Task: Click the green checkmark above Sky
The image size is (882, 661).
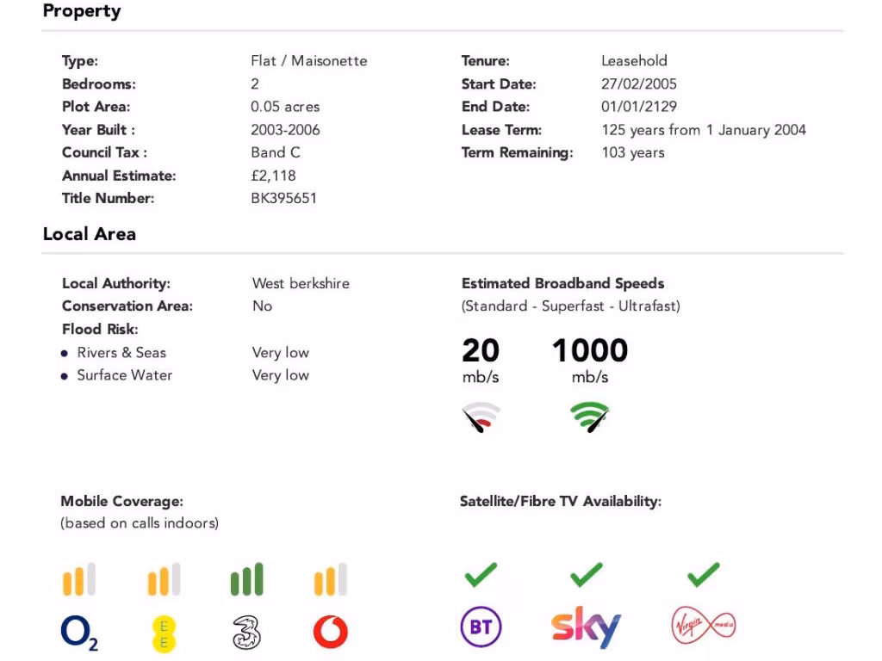Action: coord(587,574)
